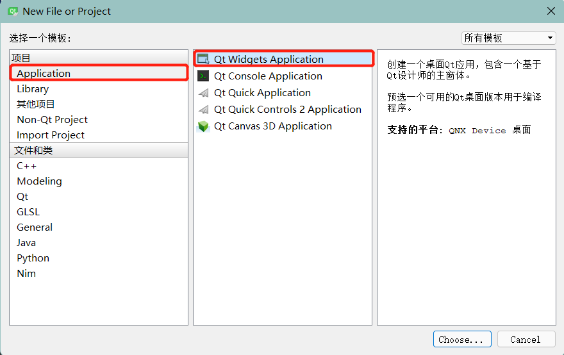Select the Python file category

coord(99,258)
